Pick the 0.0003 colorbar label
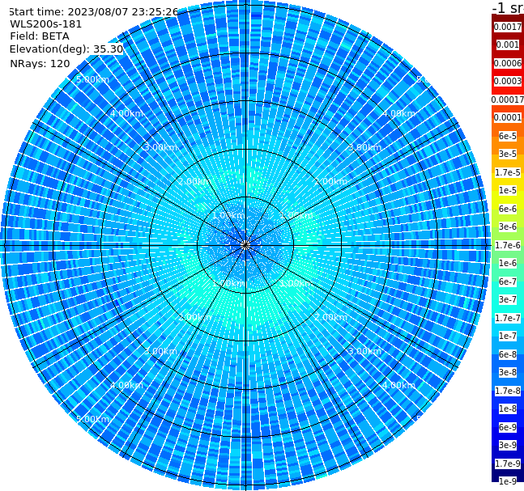 pos(508,81)
